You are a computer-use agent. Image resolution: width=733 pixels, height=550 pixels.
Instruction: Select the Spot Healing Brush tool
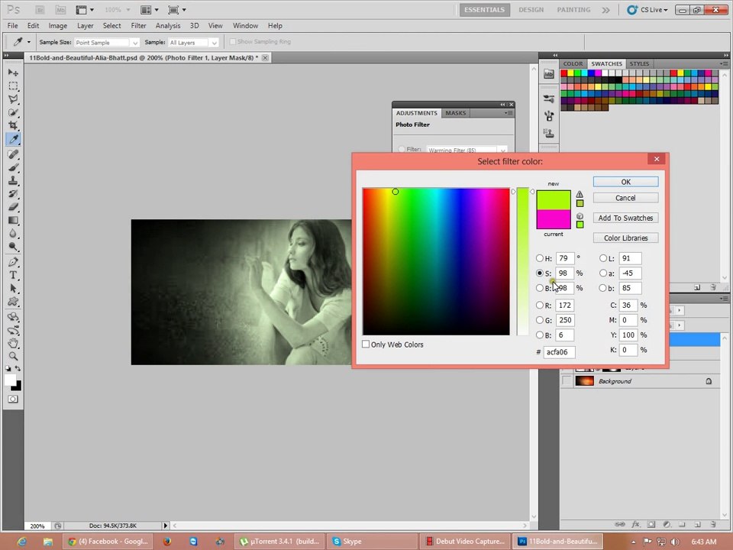13,154
